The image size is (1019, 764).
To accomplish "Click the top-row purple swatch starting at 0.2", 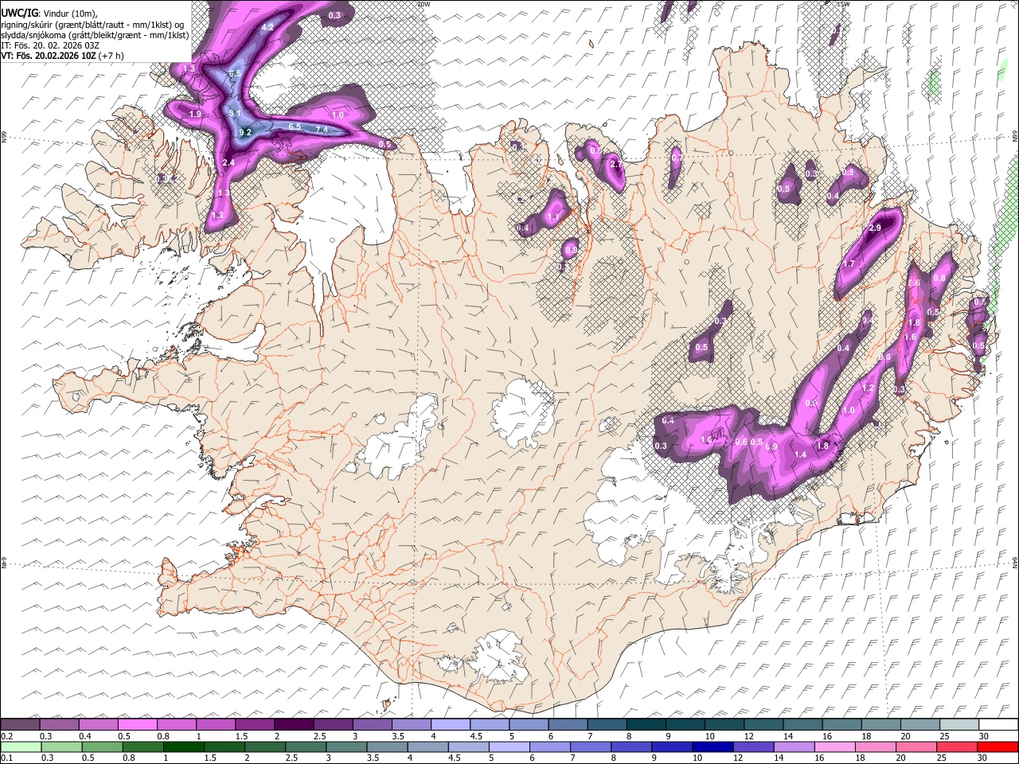I will (20, 725).
